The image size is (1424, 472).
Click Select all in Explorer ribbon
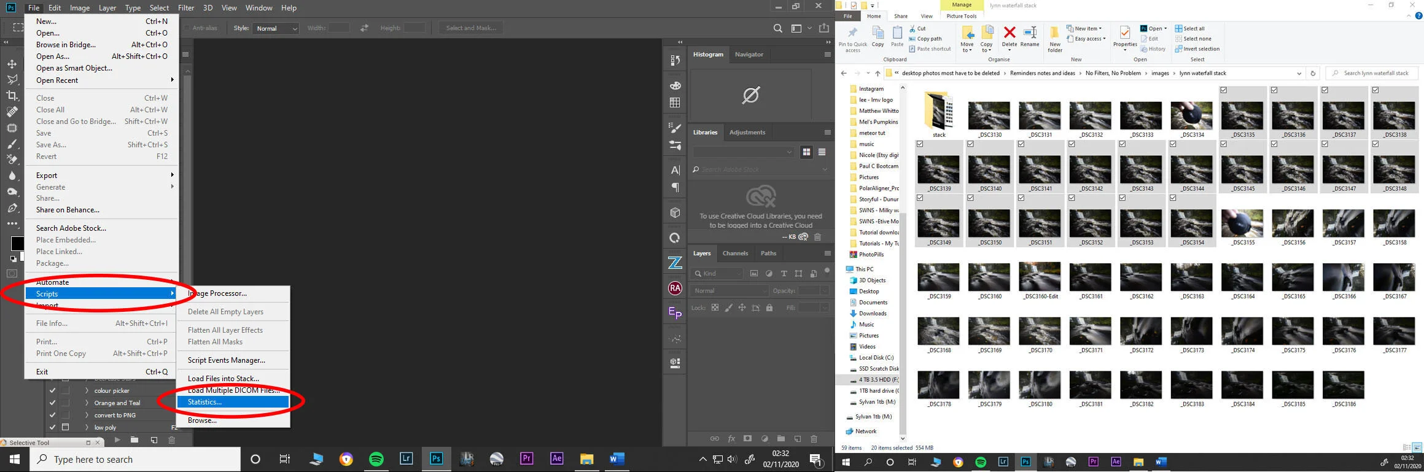(1189, 28)
